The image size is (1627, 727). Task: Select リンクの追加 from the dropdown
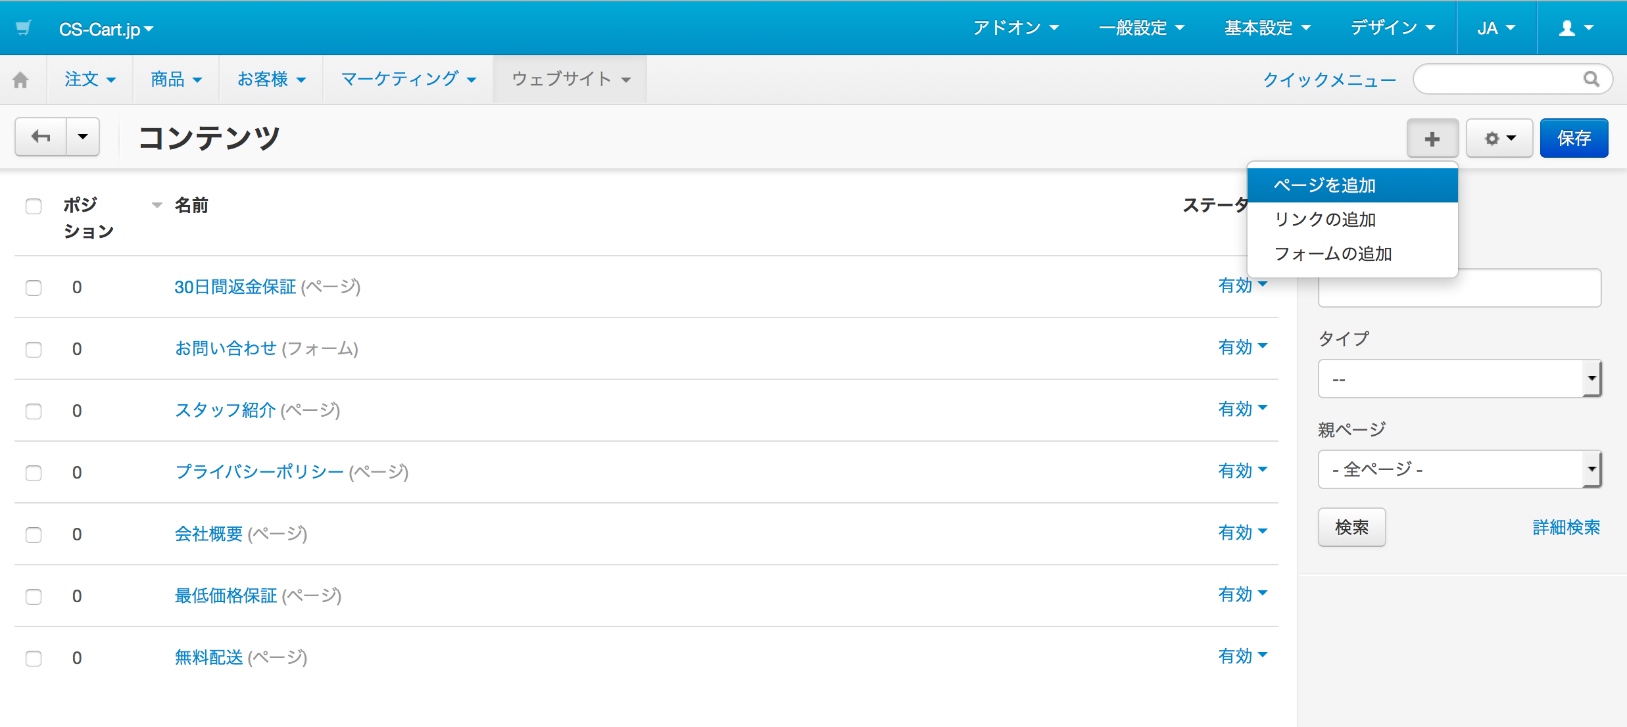(1353, 220)
